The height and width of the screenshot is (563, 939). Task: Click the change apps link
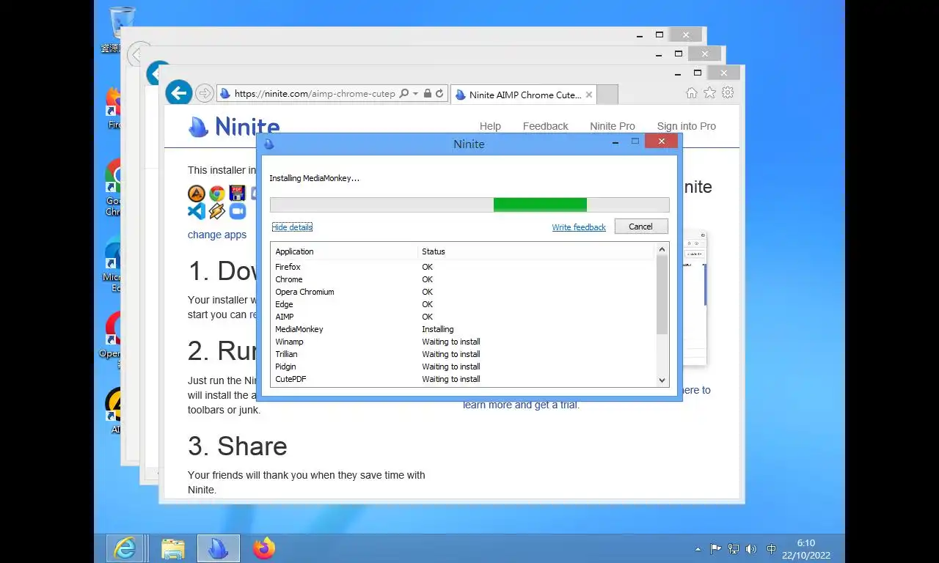coord(217,235)
